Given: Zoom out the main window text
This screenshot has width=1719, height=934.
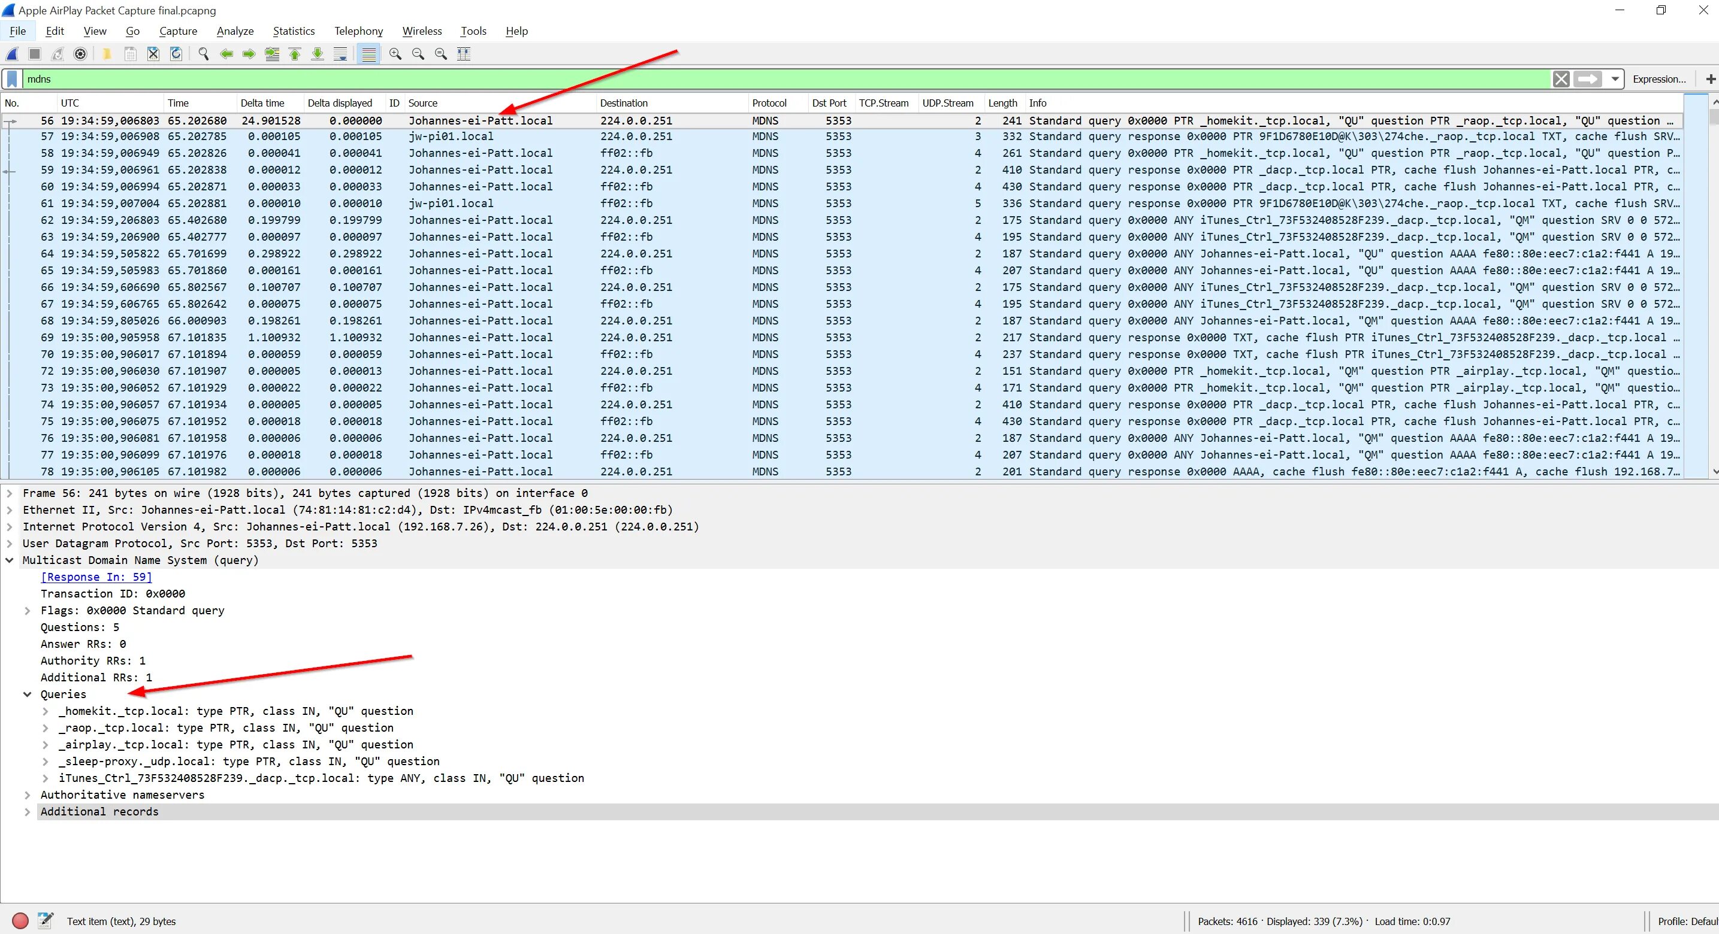Looking at the screenshot, I should 418,54.
